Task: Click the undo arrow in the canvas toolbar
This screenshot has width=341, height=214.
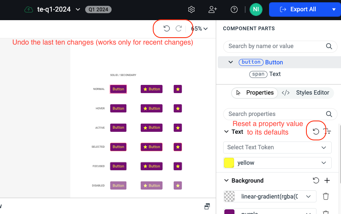Action: pyautogui.click(x=166, y=28)
